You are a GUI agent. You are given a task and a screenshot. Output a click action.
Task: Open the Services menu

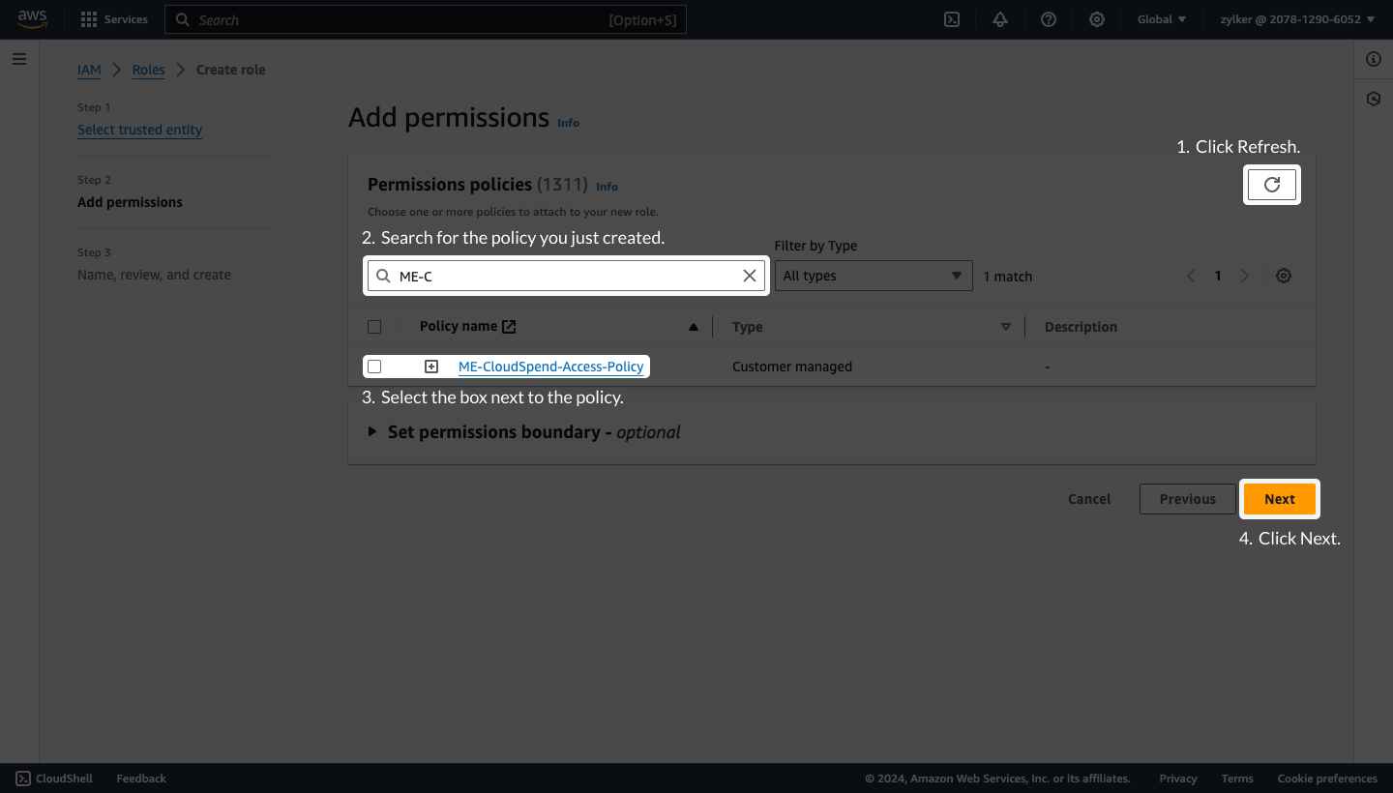114,19
